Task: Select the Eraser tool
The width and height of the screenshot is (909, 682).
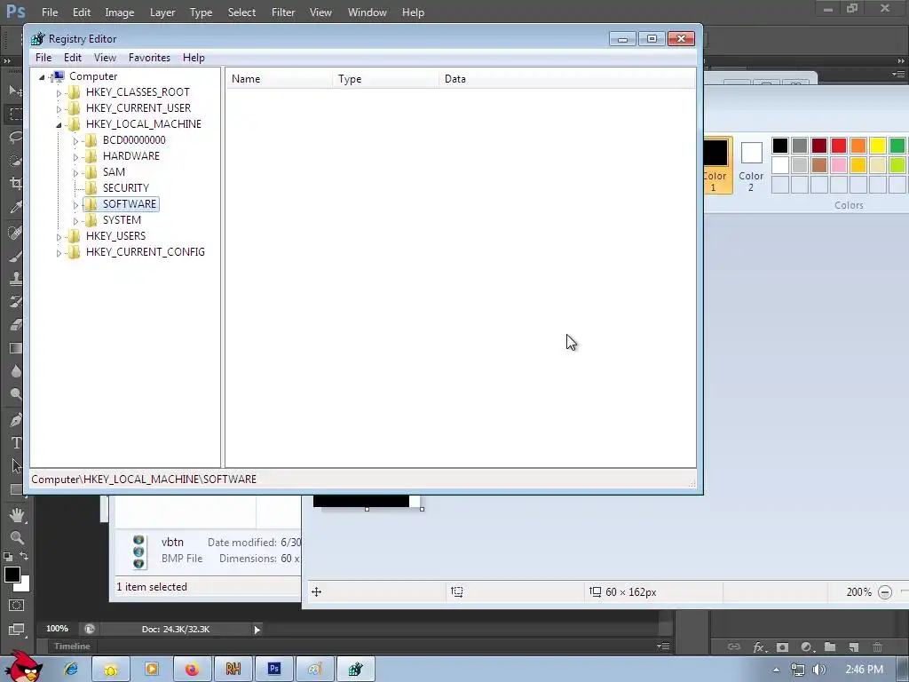Action: (x=15, y=325)
